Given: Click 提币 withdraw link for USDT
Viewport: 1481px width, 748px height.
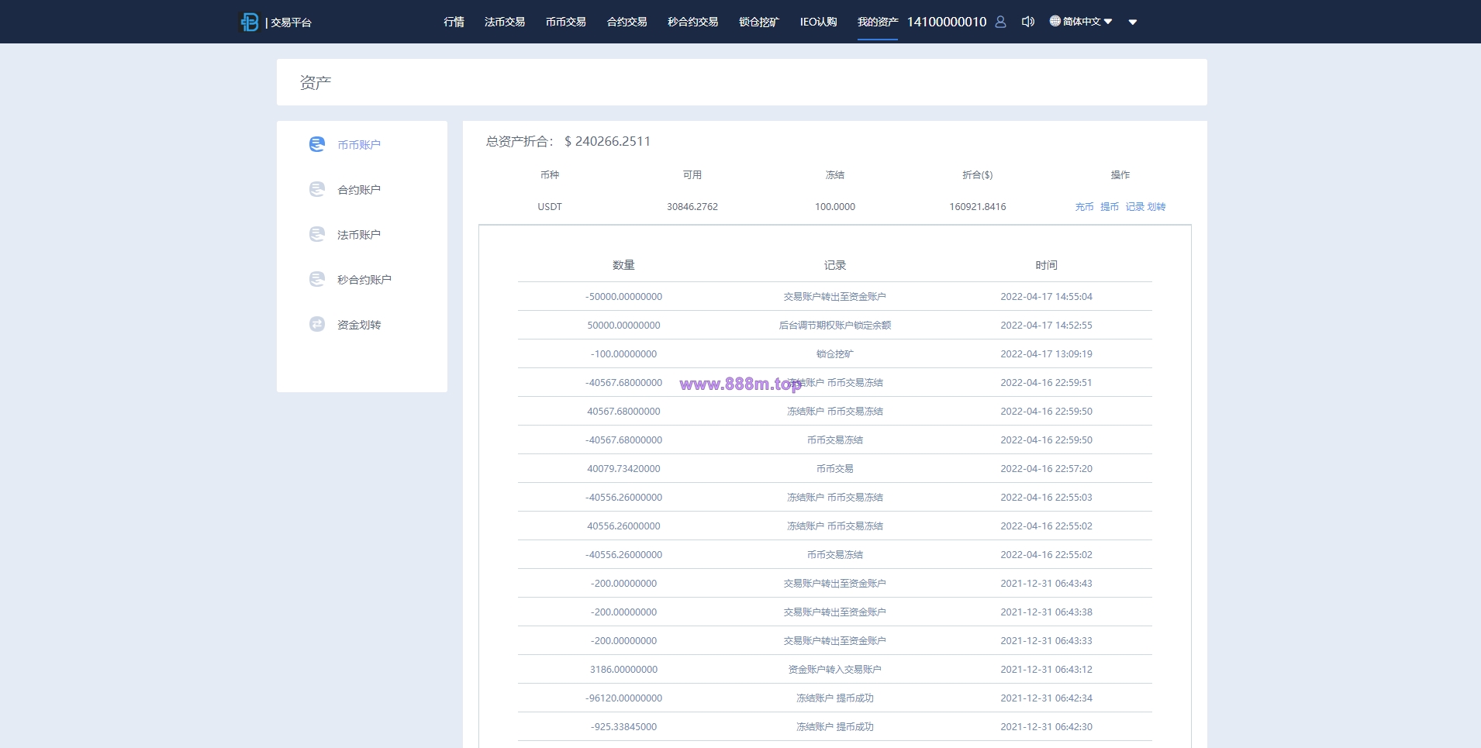Looking at the screenshot, I should [1110, 207].
